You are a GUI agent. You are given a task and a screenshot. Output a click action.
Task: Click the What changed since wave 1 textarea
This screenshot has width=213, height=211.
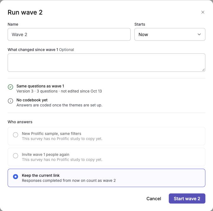(106, 62)
